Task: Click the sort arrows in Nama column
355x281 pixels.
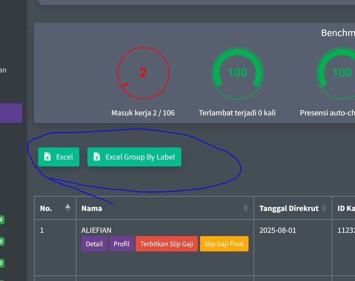Action: pos(245,208)
